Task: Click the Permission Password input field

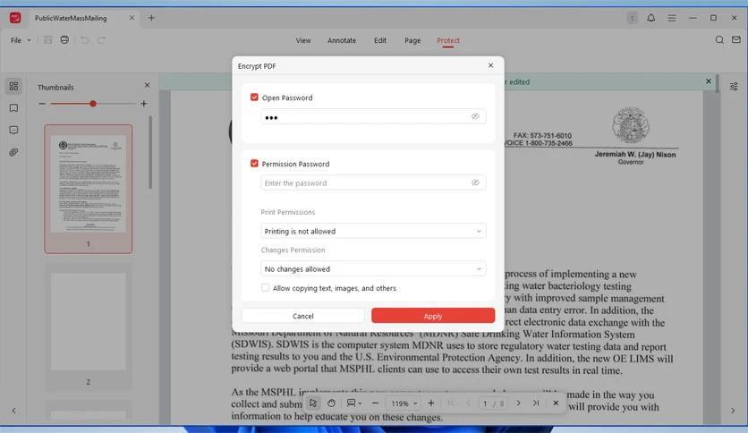Action: tap(373, 183)
